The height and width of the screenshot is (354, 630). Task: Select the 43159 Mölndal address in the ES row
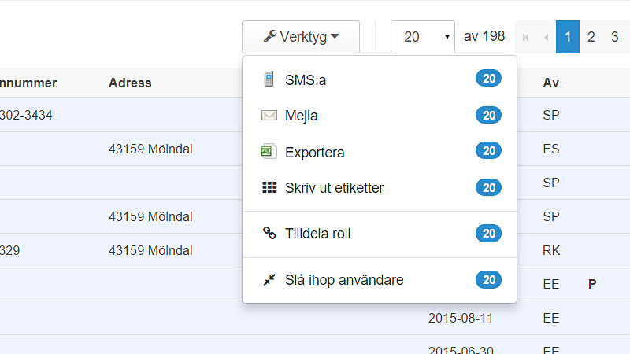(150, 149)
